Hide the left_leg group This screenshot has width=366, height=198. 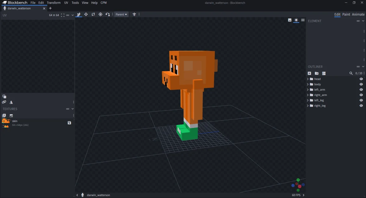pyautogui.click(x=361, y=100)
